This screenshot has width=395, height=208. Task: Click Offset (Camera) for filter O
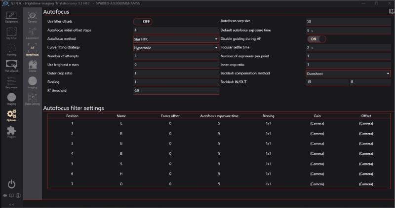[366, 184]
